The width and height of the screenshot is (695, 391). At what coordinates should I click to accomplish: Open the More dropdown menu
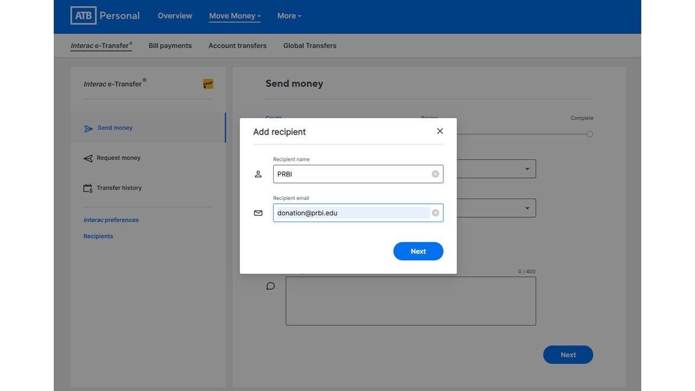click(x=289, y=16)
